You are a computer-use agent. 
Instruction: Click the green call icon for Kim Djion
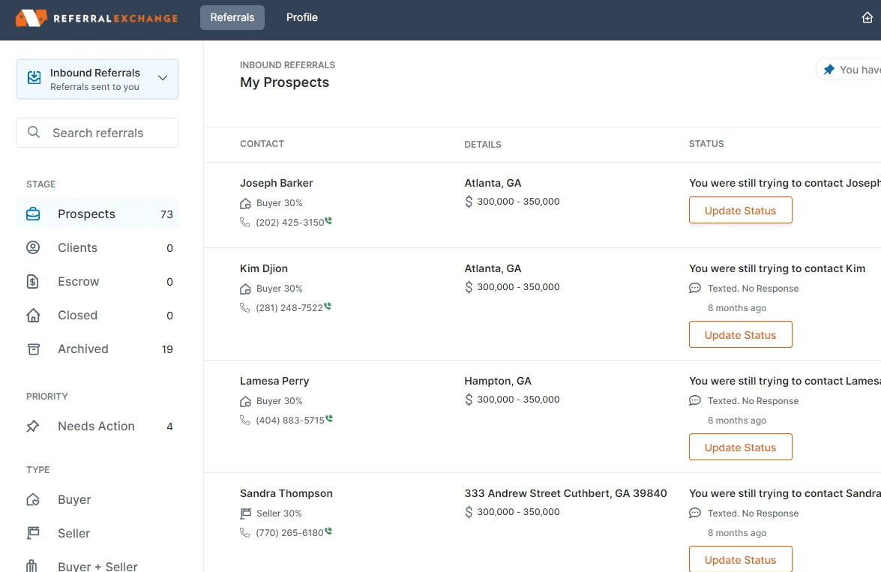click(x=328, y=306)
